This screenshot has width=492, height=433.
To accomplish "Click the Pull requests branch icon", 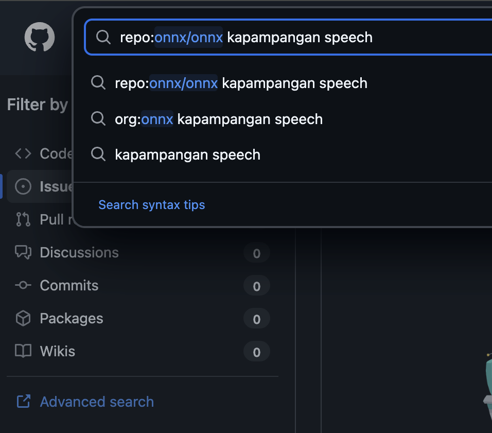I will click(x=23, y=219).
